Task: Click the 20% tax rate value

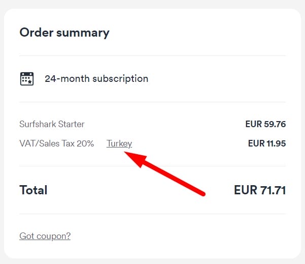Action: [85, 143]
